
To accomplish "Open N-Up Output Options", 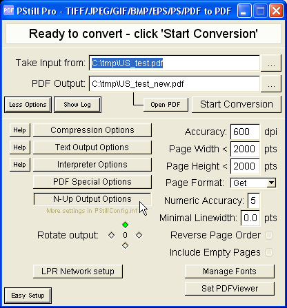I will point(92,199).
